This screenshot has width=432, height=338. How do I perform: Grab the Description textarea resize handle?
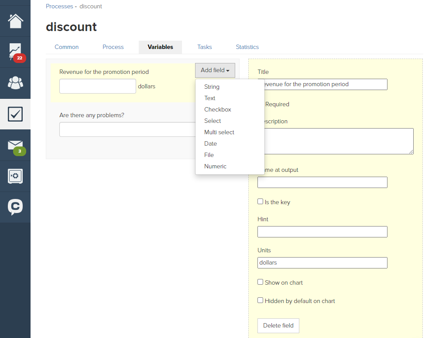411,152
